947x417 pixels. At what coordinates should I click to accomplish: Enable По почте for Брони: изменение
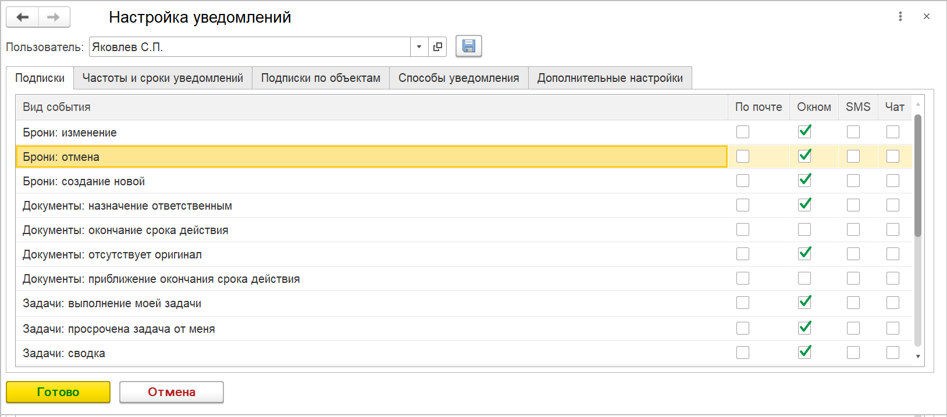point(743,132)
